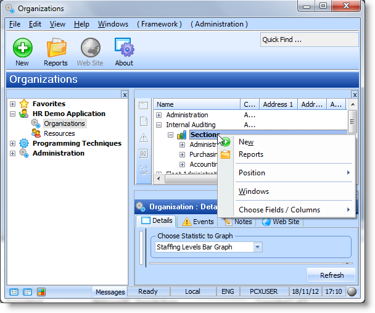Click the first icon in the list side strip
Screen dimensions: 375x313
(x=144, y=106)
